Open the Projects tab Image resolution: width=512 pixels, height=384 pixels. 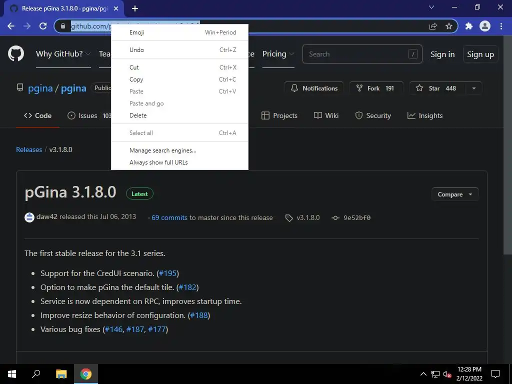point(279,115)
